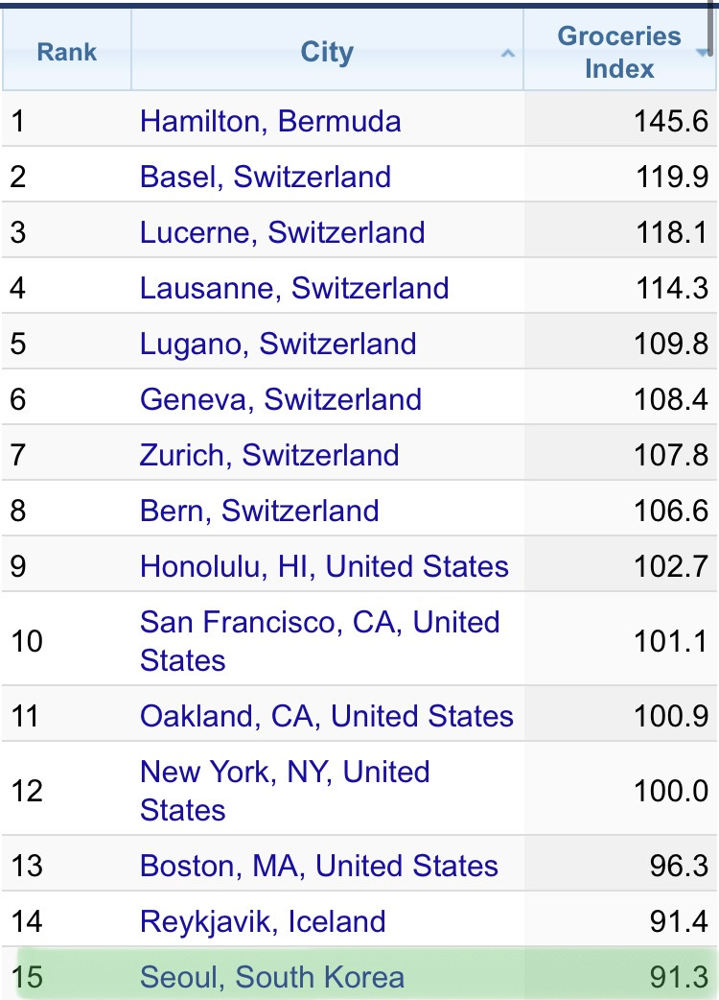The height and width of the screenshot is (1000, 719).
Task: Open the Lausanne, Switzerland link
Action: click(x=294, y=288)
